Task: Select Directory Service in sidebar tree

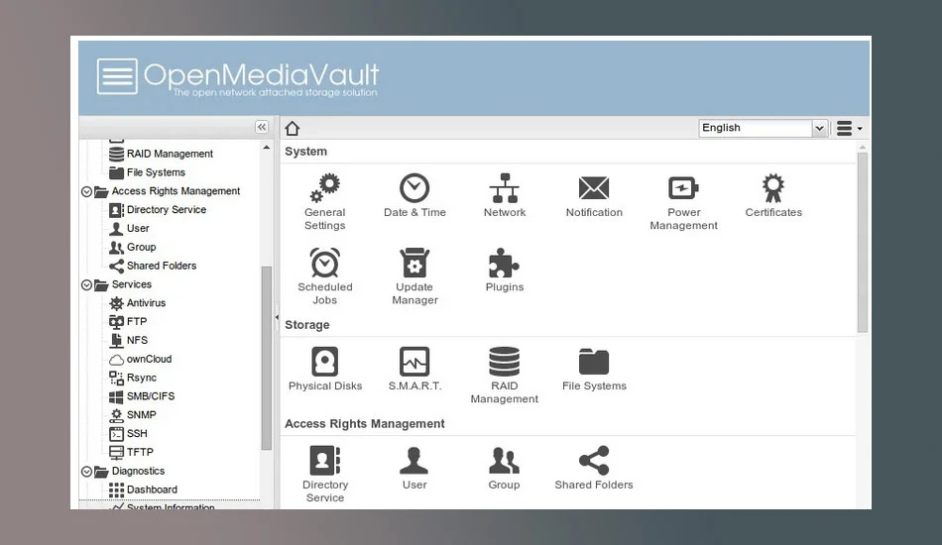Action: point(158,209)
